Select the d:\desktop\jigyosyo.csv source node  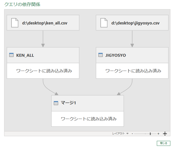click(x=135, y=23)
